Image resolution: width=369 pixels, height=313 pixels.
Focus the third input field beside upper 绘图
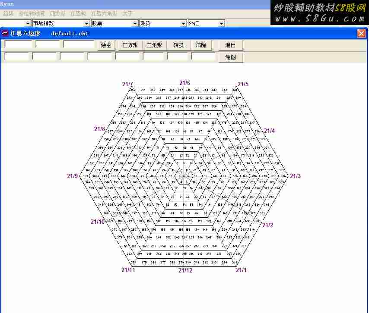[79, 44]
